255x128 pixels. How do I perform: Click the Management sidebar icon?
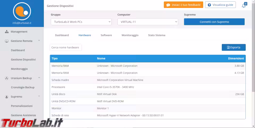pos(7,32)
